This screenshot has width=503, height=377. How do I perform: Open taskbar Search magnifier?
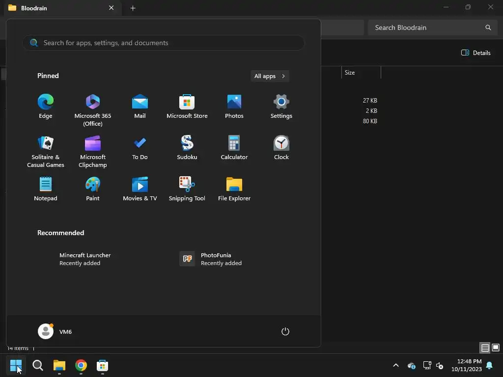[x=37, y=365]
